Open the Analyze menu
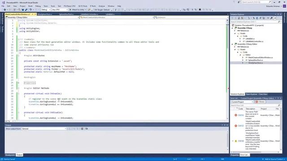287x161 pixels. tap(102, 6)
